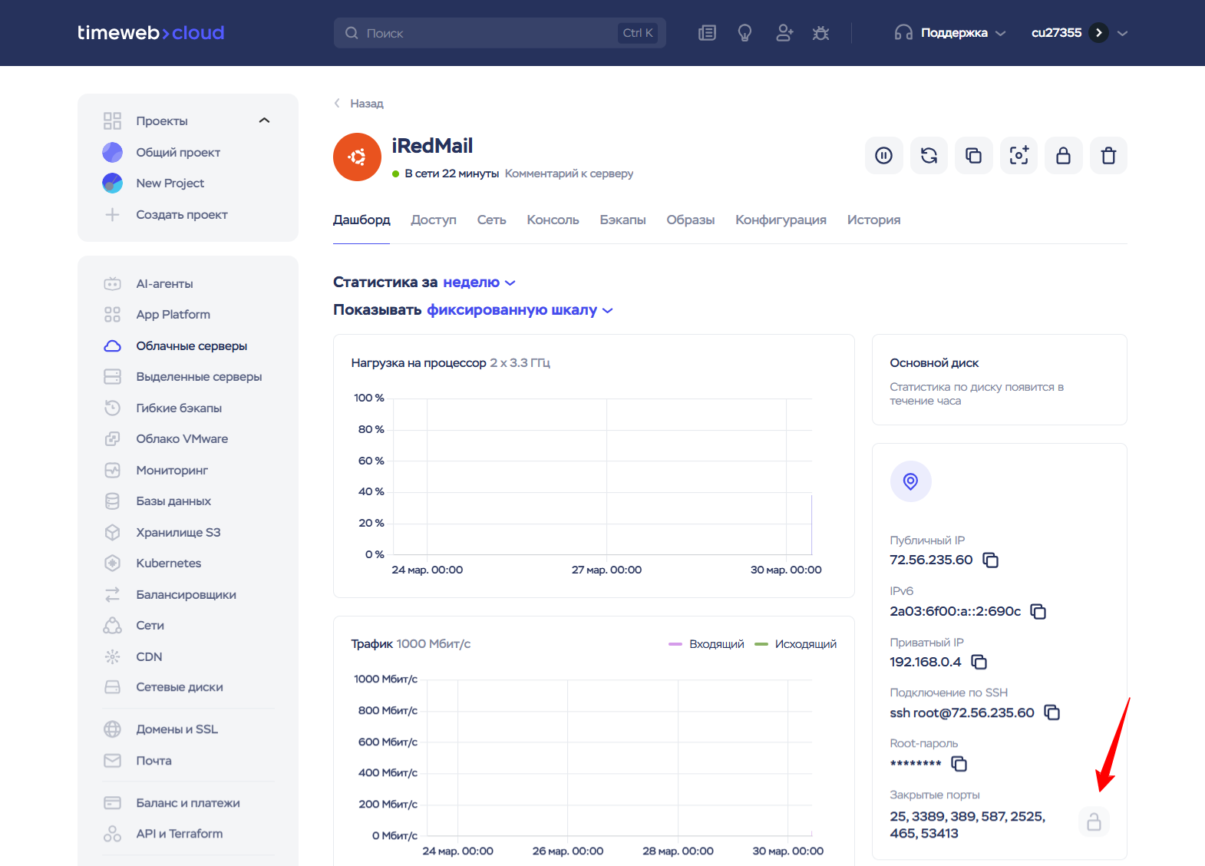Copy the SSH connection command
Image resolution: width=1205 pixels, height=866 pixels.
tap(1052, 713)
